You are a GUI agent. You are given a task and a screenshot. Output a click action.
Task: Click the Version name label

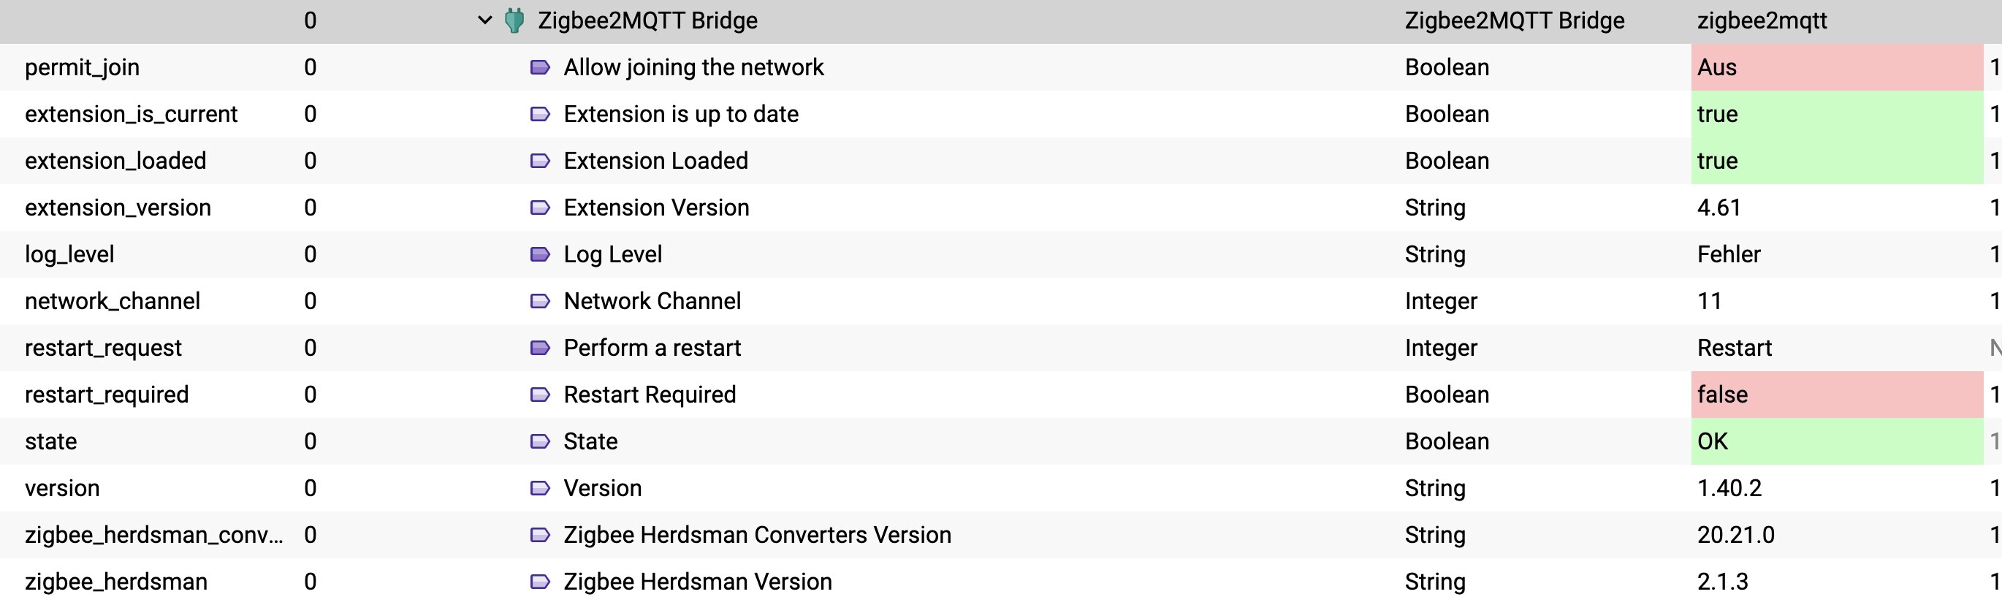(x=602, y=488)
